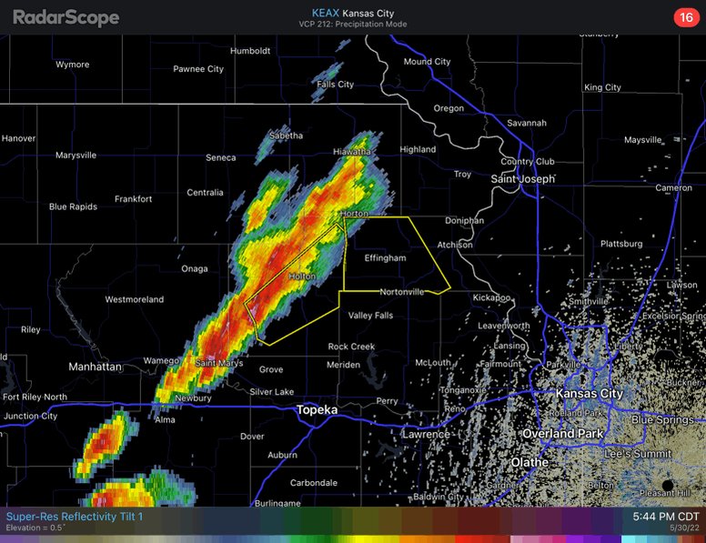Tap the RadarScope logo
This screenshot has width=706, height=543.
(x=66, y=18)
